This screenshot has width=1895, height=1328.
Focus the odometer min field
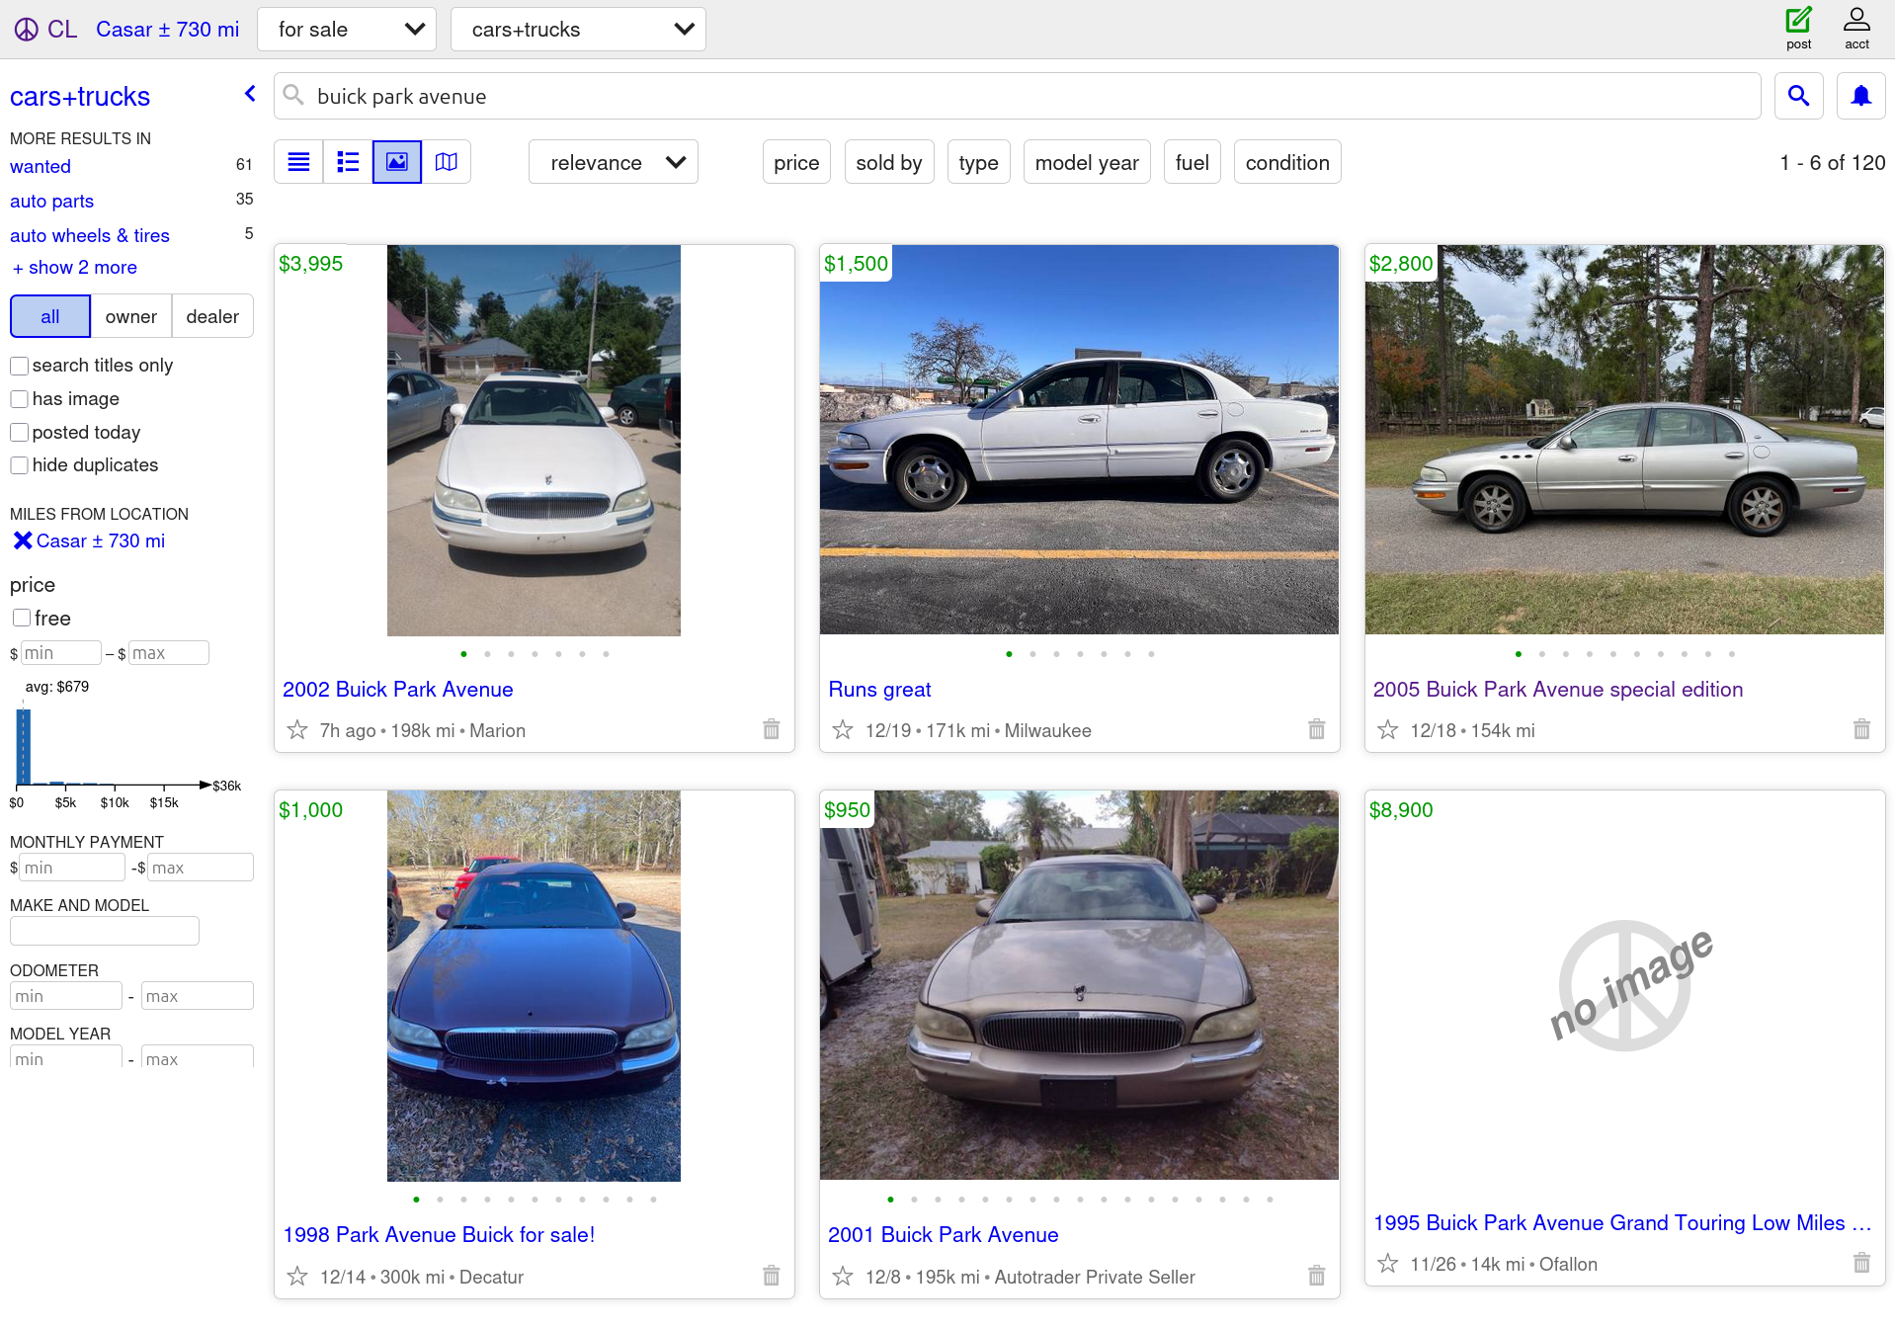point(65,996)
